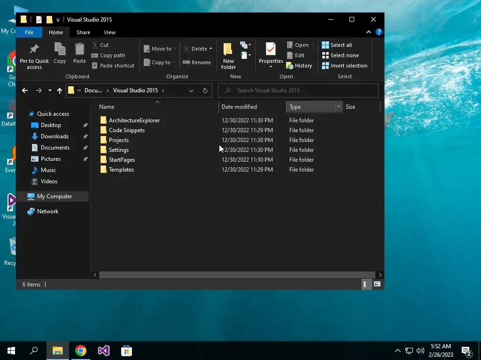Viewport: 481px width, 360px height.
Task: Create a New folder from ribbon
Action: point(228,56)
